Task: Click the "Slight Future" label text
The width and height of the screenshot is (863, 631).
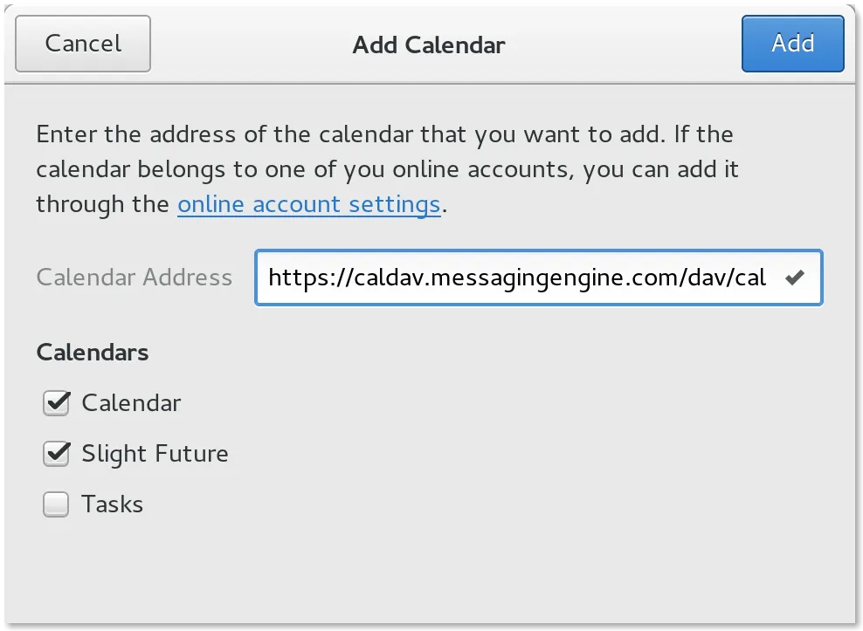Action: point(155,454)
